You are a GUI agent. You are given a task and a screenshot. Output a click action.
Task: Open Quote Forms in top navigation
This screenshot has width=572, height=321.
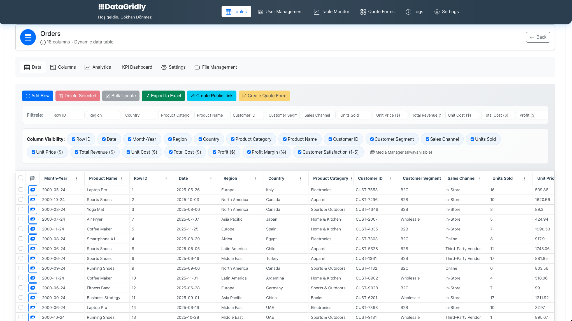pos(377,11)
